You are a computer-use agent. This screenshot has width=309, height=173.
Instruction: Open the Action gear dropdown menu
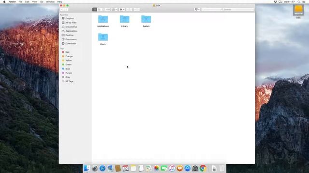122,10
